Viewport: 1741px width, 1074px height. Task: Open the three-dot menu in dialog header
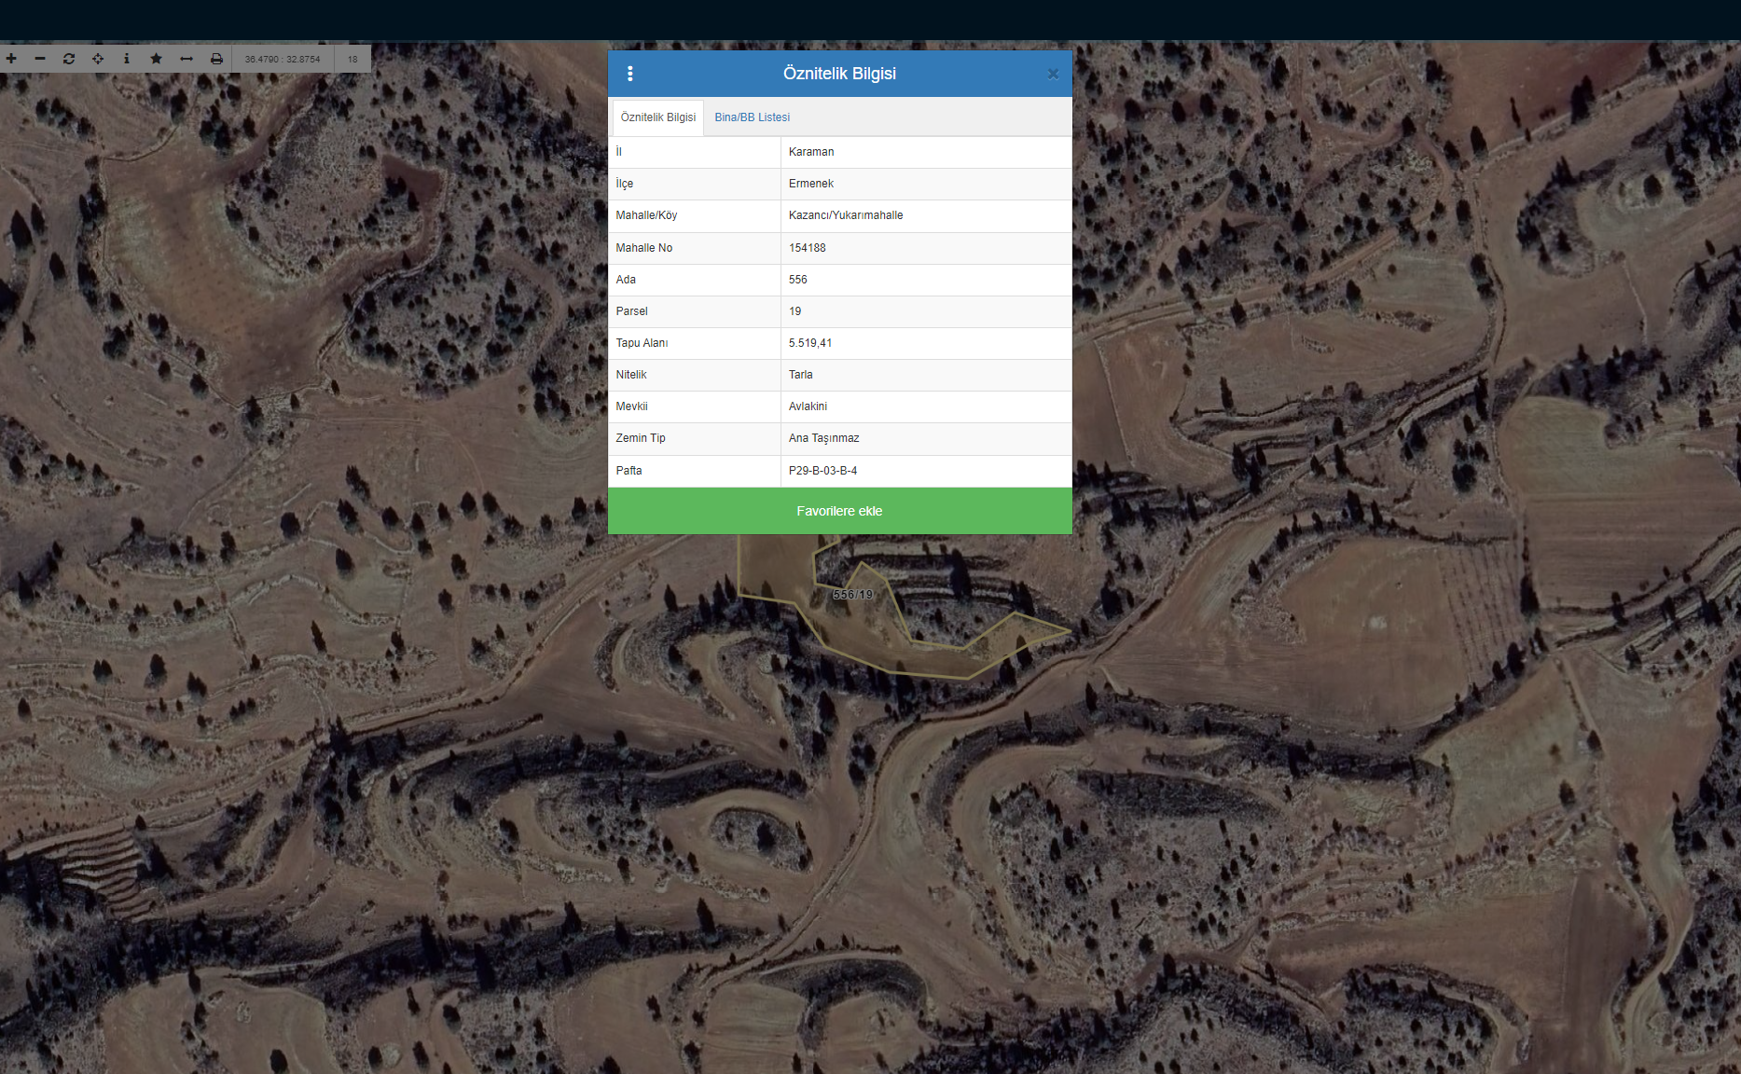pyautogui.click(x=630, y=74)
